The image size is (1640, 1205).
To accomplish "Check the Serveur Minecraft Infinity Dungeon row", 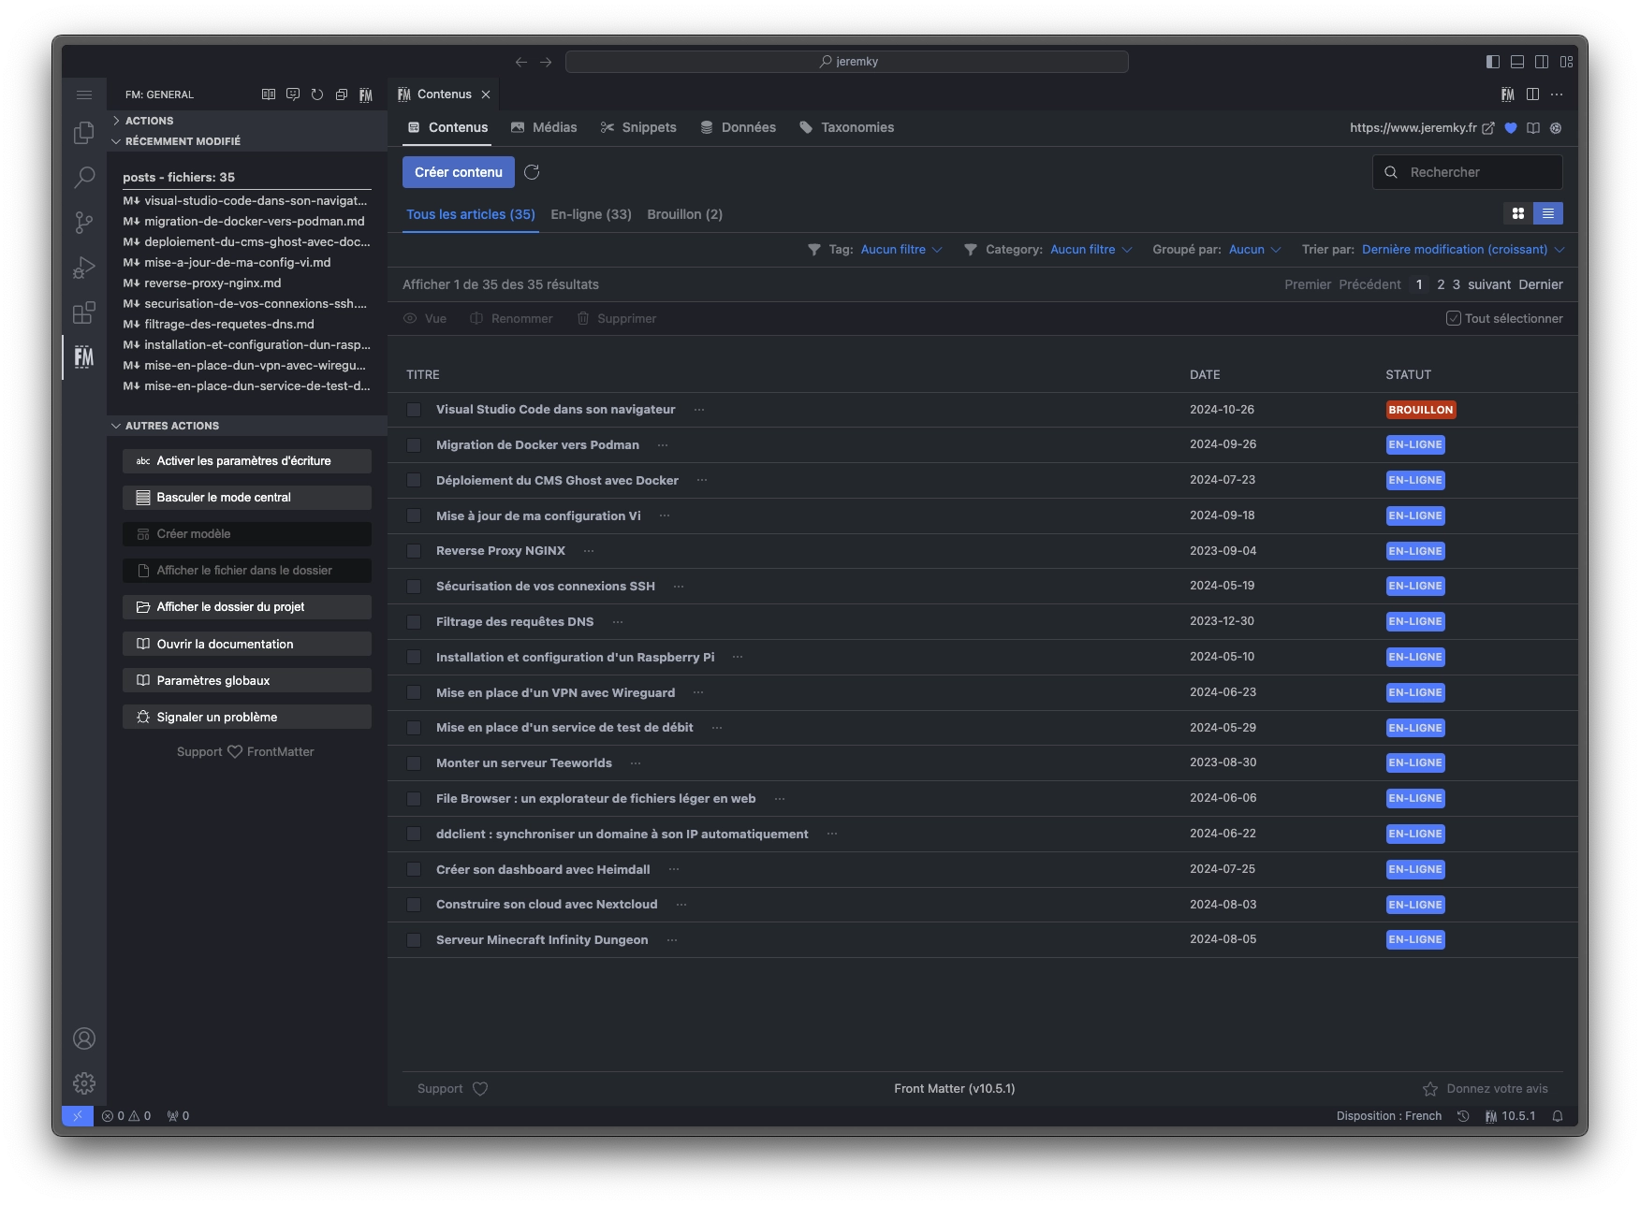I will pos(414,940).
